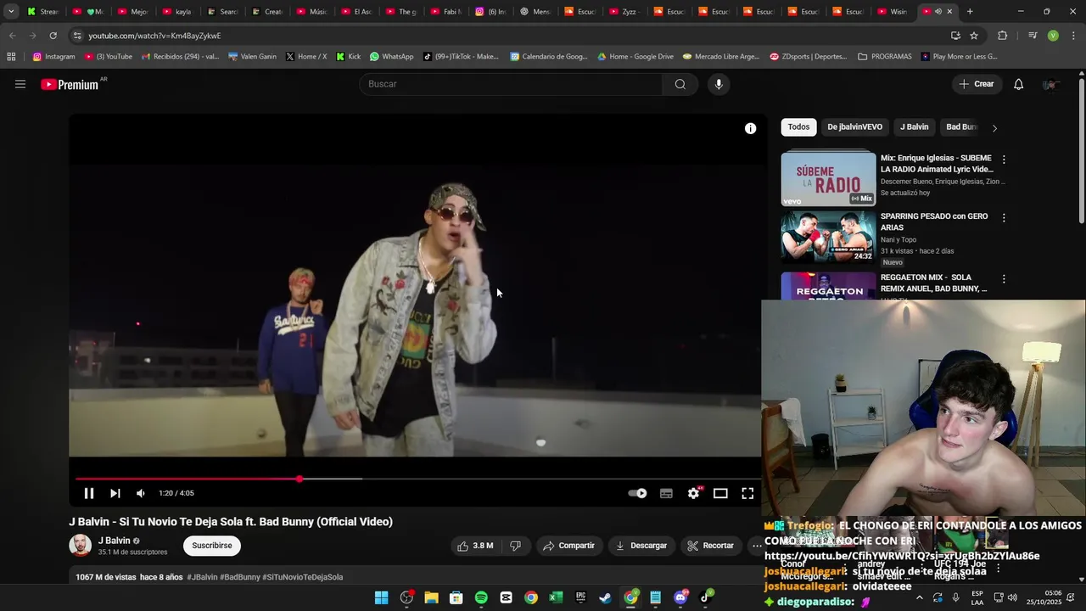Viewport: 1086px width, 611px height.
Task: Open Steam from the taskbar
Action: (605, 597)
